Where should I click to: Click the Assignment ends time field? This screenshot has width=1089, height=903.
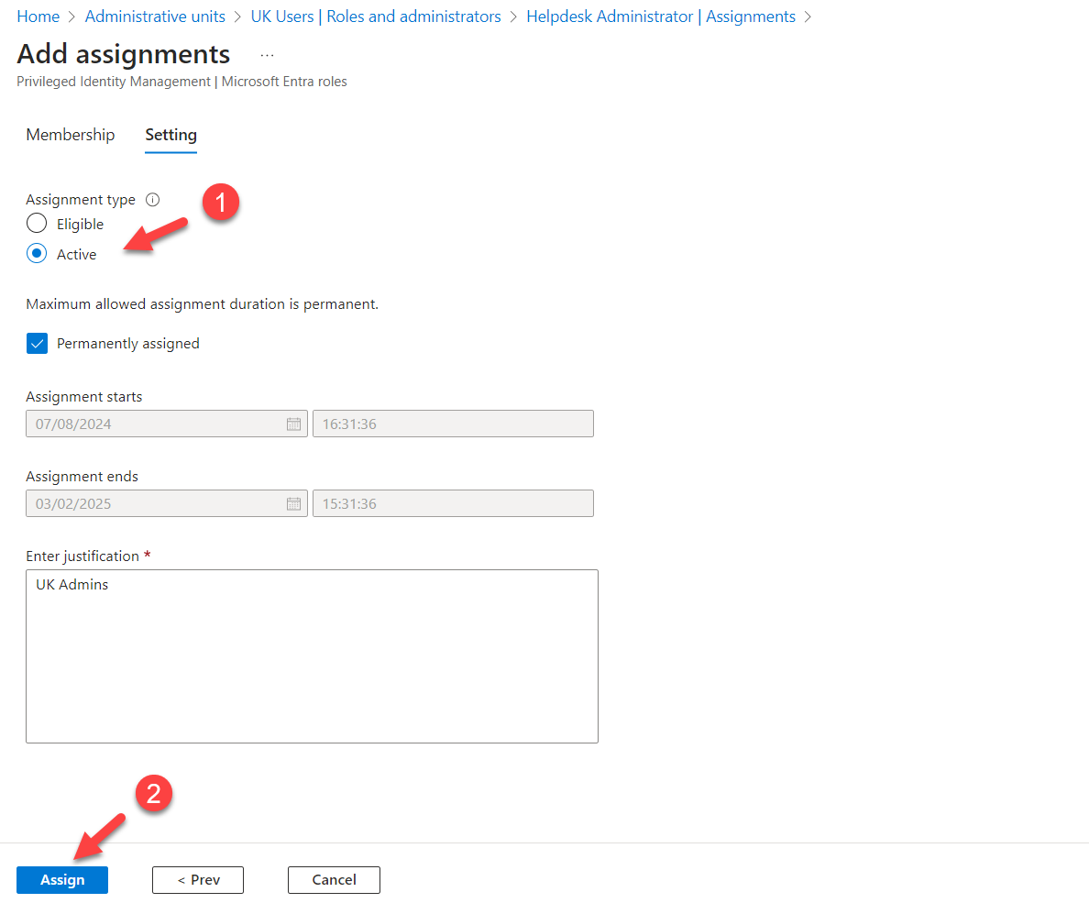coord(452,502)
